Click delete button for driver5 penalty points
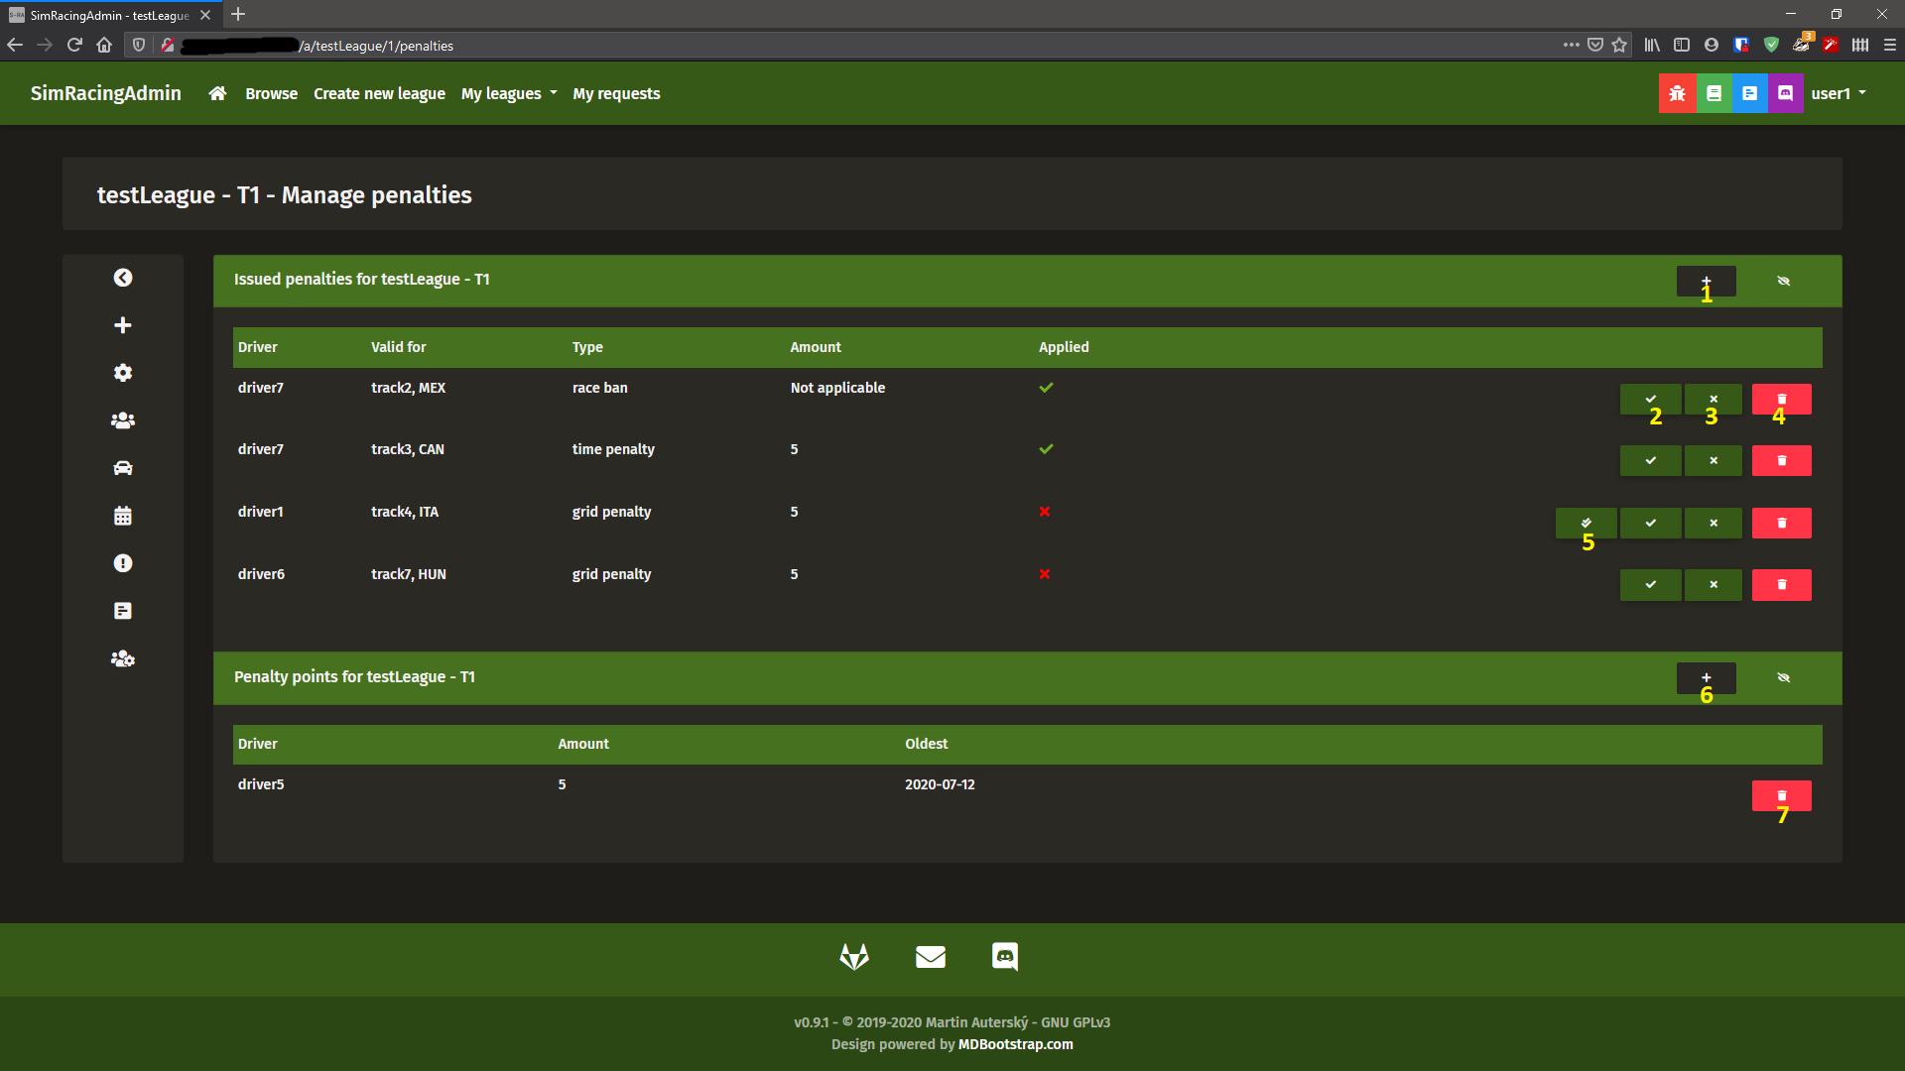The width and height of the screenshot is (1905, 1071). [x=1782, y=795]
